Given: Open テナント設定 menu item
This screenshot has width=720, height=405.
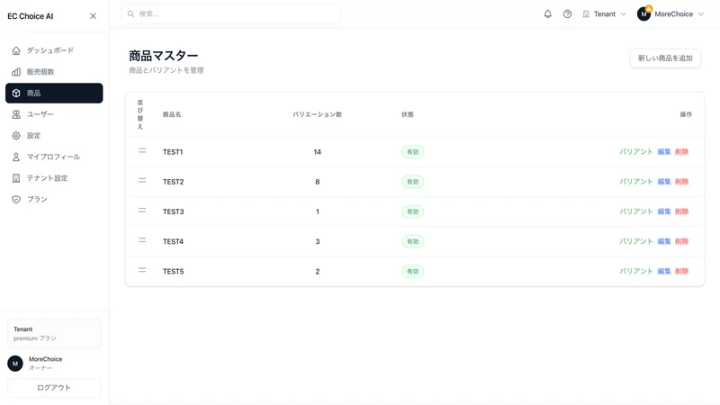Looking at the screenshot, I should tap(54, 178).
